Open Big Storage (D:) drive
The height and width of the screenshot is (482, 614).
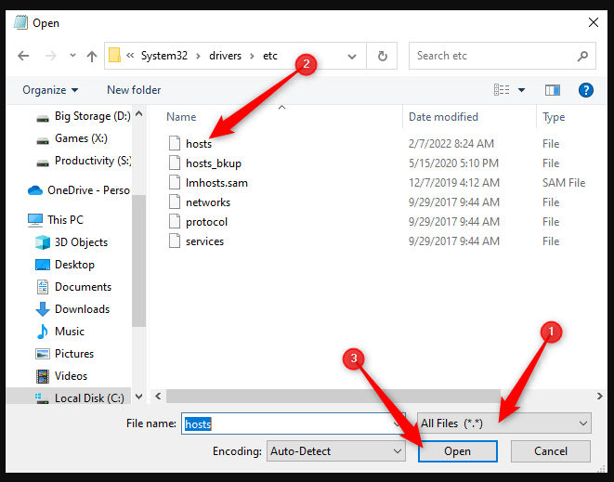click(x=84, y=116)
